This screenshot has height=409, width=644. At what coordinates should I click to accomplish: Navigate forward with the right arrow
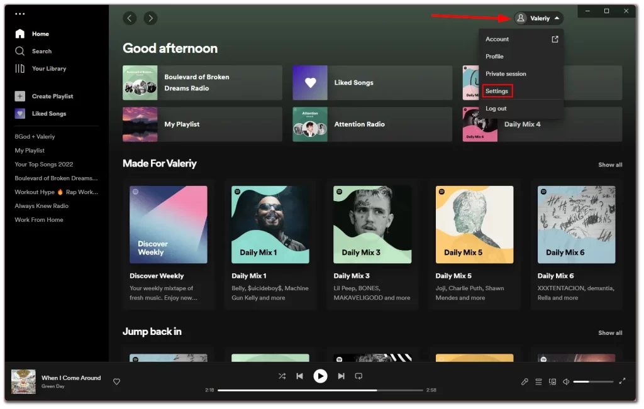pyautogui.click(x=150, y=18)
